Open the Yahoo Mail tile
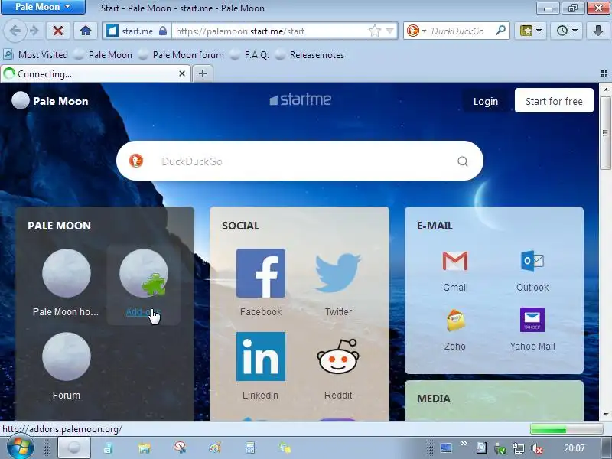 (532, 330)
